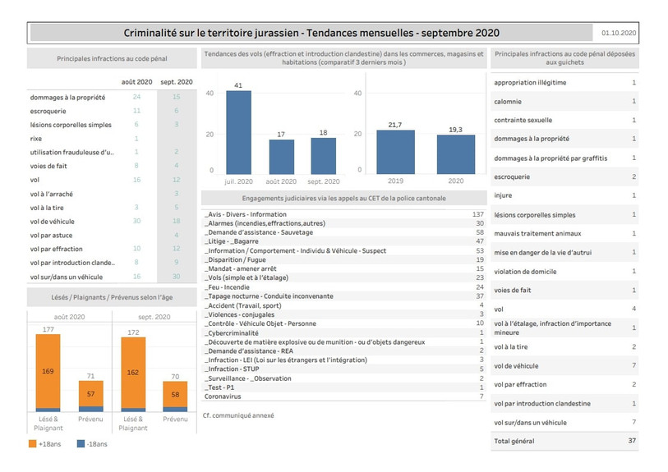Screen dimensions: 668x472
Task: Select the août 2020 bar showing 17
Action: point(282,157)
